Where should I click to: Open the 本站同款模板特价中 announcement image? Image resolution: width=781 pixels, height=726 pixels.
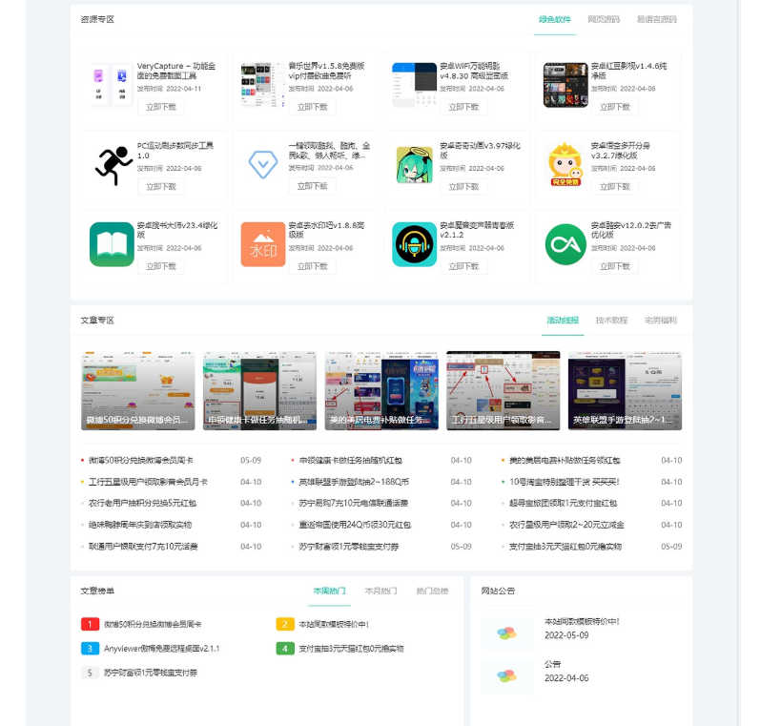click(507, 633)
